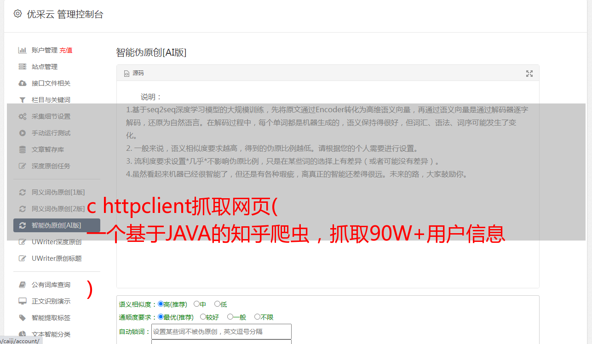The height and width of the screenshot is (344, 592).
Task: Open 文本智能分类 sidebar item
Action: 51,334
